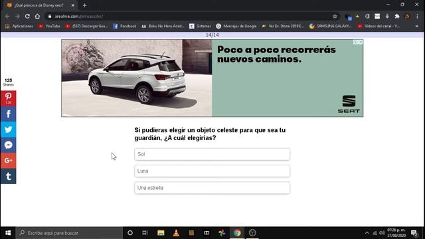This screenshot has width=425, height=239.
Task: Share on Google Plus icon
Action: (x=9, y=161)
